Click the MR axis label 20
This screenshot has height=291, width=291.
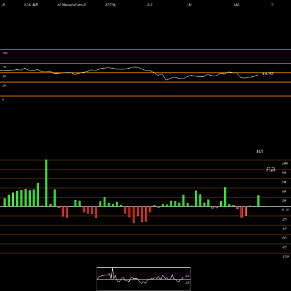pyautogui.click(x=284, y=201)
